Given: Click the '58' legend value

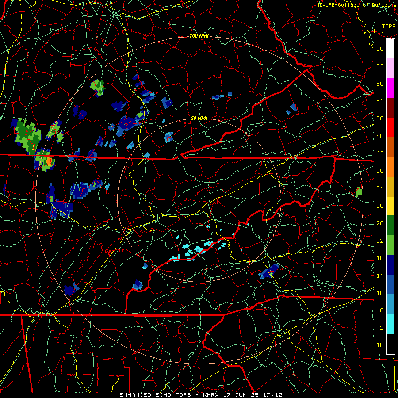Looking at the screenshot, I should point(380,84).
